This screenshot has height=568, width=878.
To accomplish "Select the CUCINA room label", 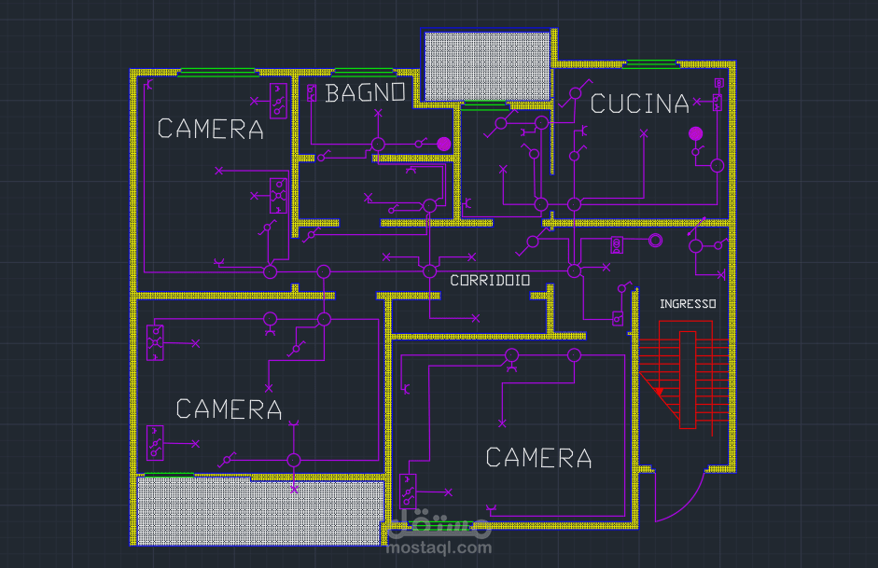I will [x=639, y=104].
